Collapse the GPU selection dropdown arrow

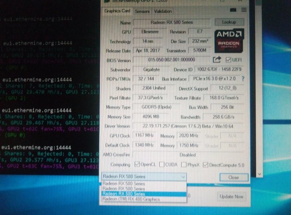(x=183, y=177)
